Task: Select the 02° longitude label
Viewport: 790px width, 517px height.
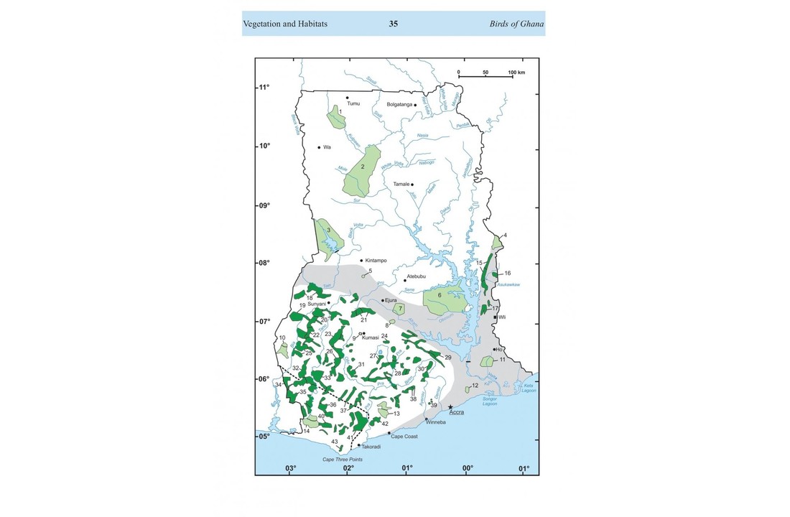Action: pos(348,468)
